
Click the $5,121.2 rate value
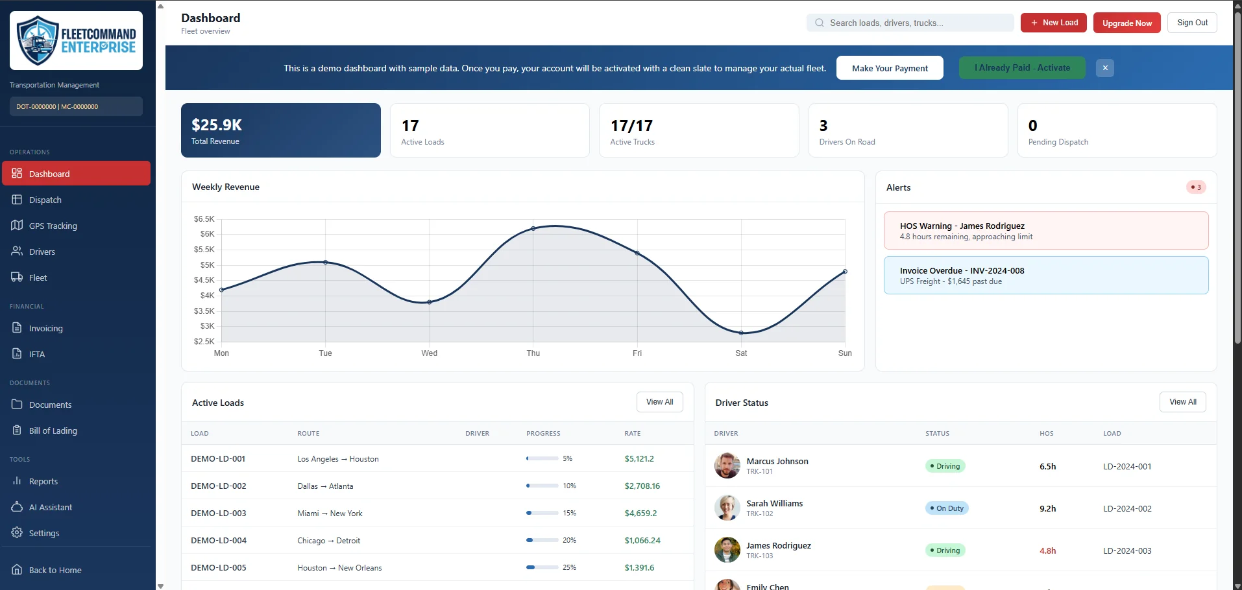tap(639, 458)
